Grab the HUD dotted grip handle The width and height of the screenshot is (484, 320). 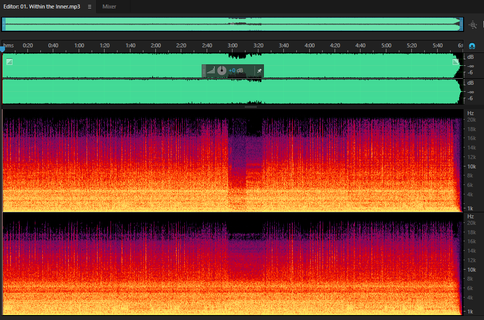[x=204, y=71]
